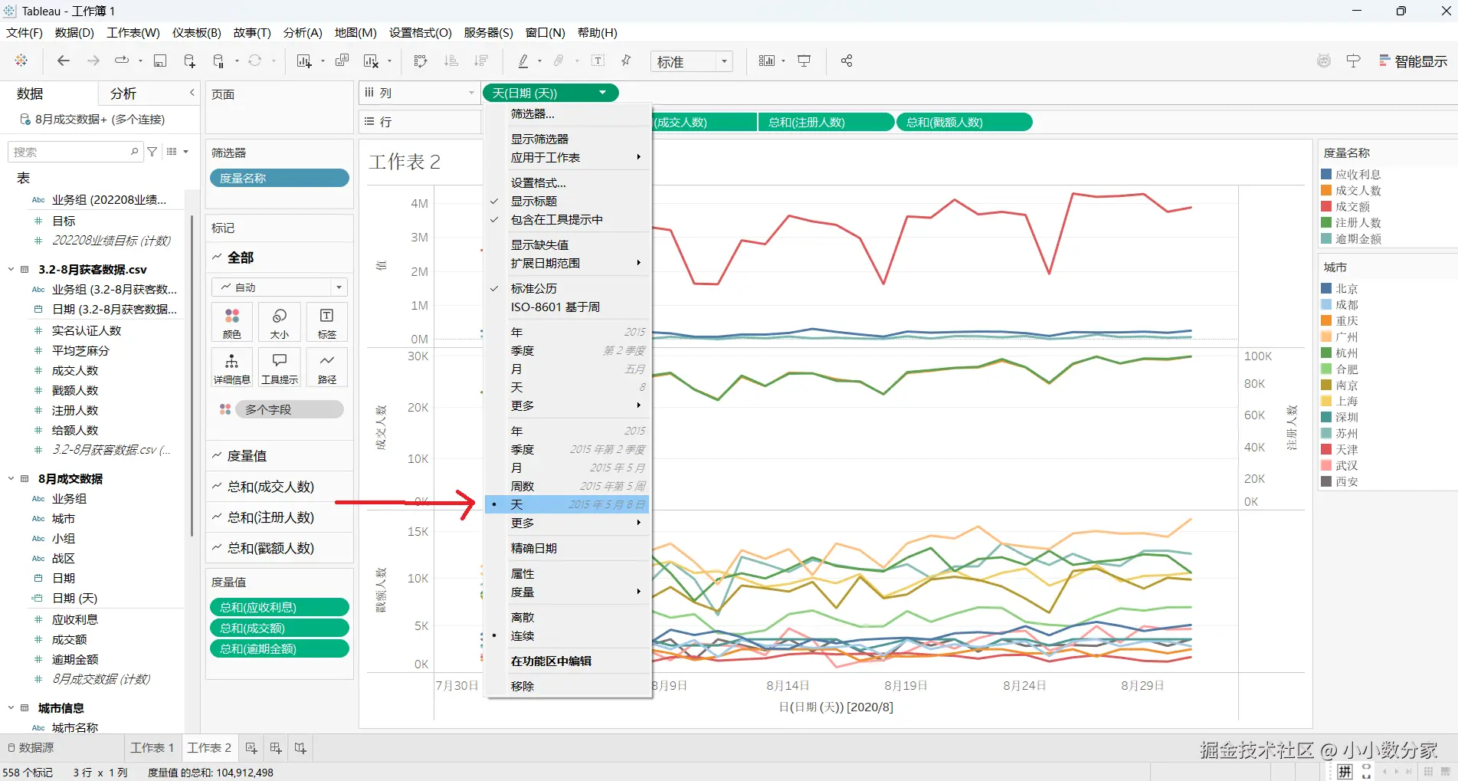Click the highlight pen icon in toolbar

click(x=523, y=61)
